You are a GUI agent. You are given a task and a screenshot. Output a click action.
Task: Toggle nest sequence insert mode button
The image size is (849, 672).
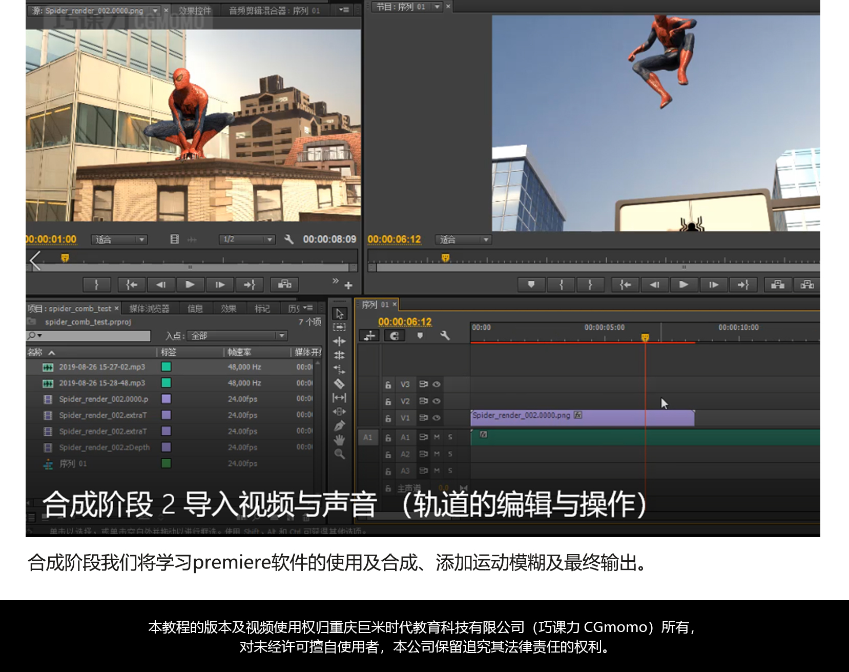tap(370, 335)
